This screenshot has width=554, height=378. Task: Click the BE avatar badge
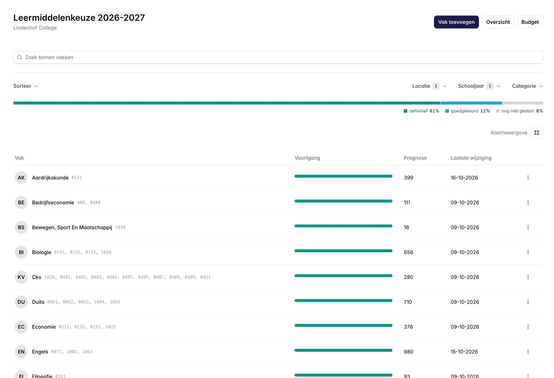pyautogui.click(x=21, y=203)
